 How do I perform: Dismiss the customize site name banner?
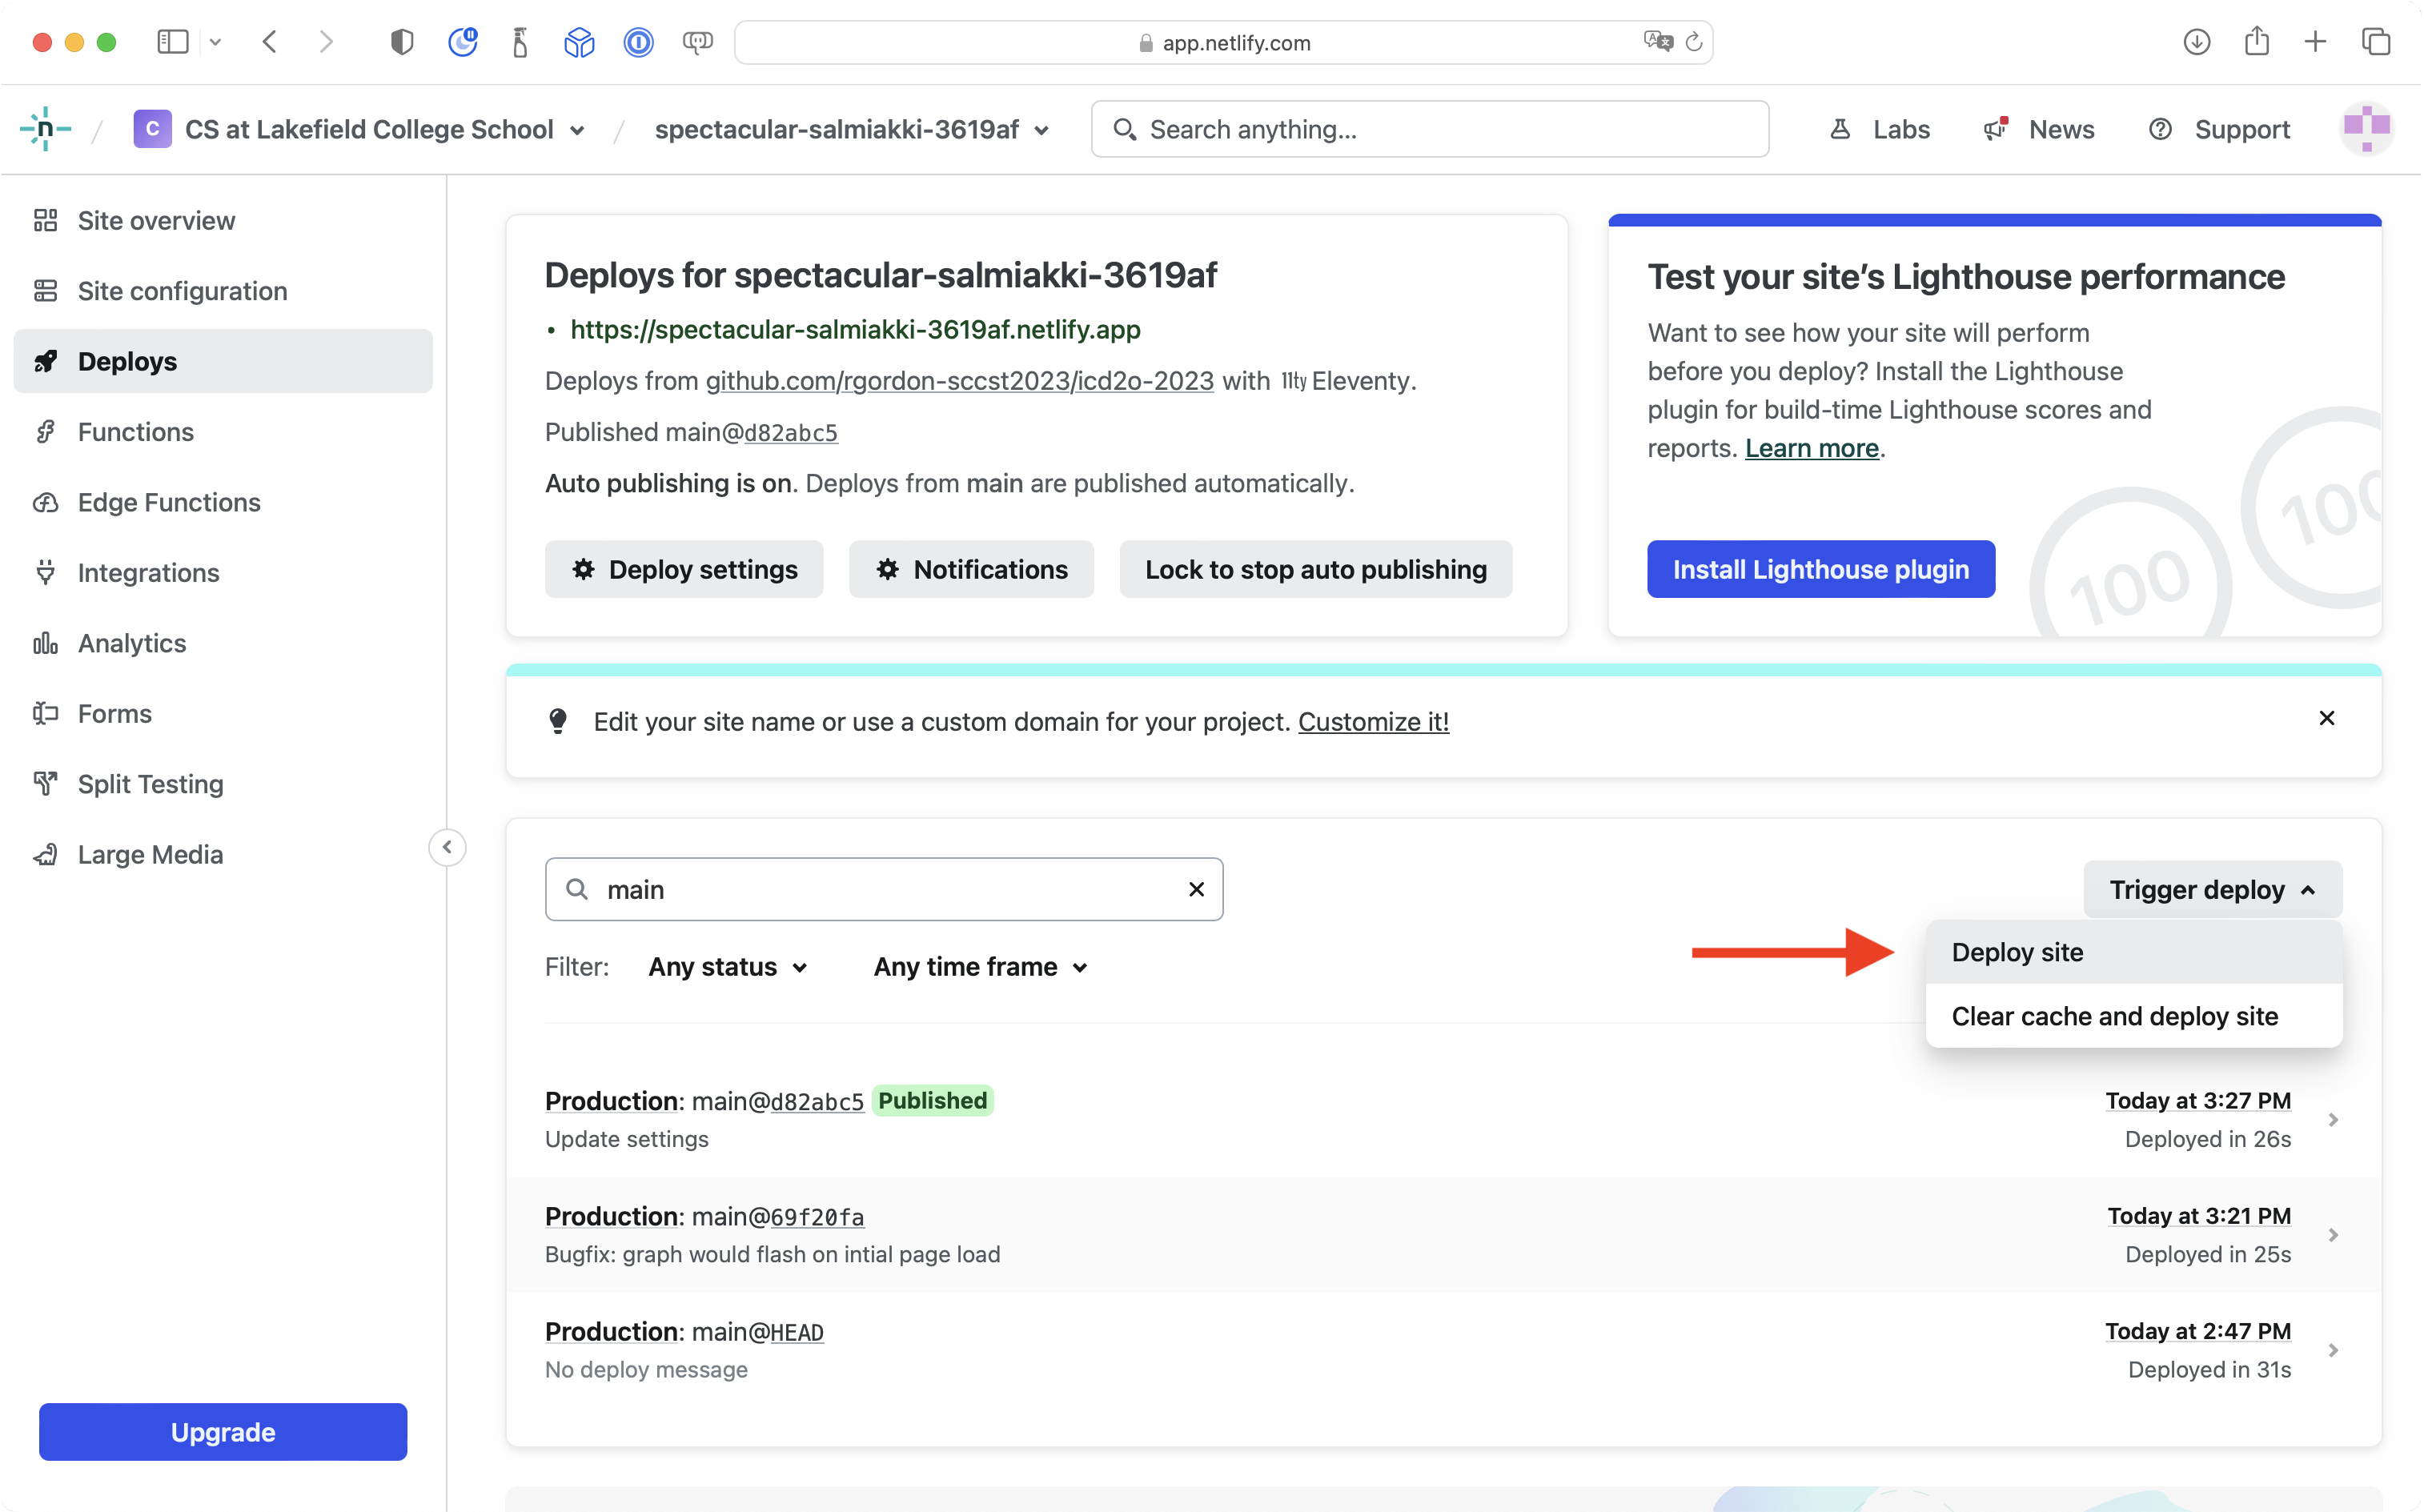click(x=2327, y=718)
